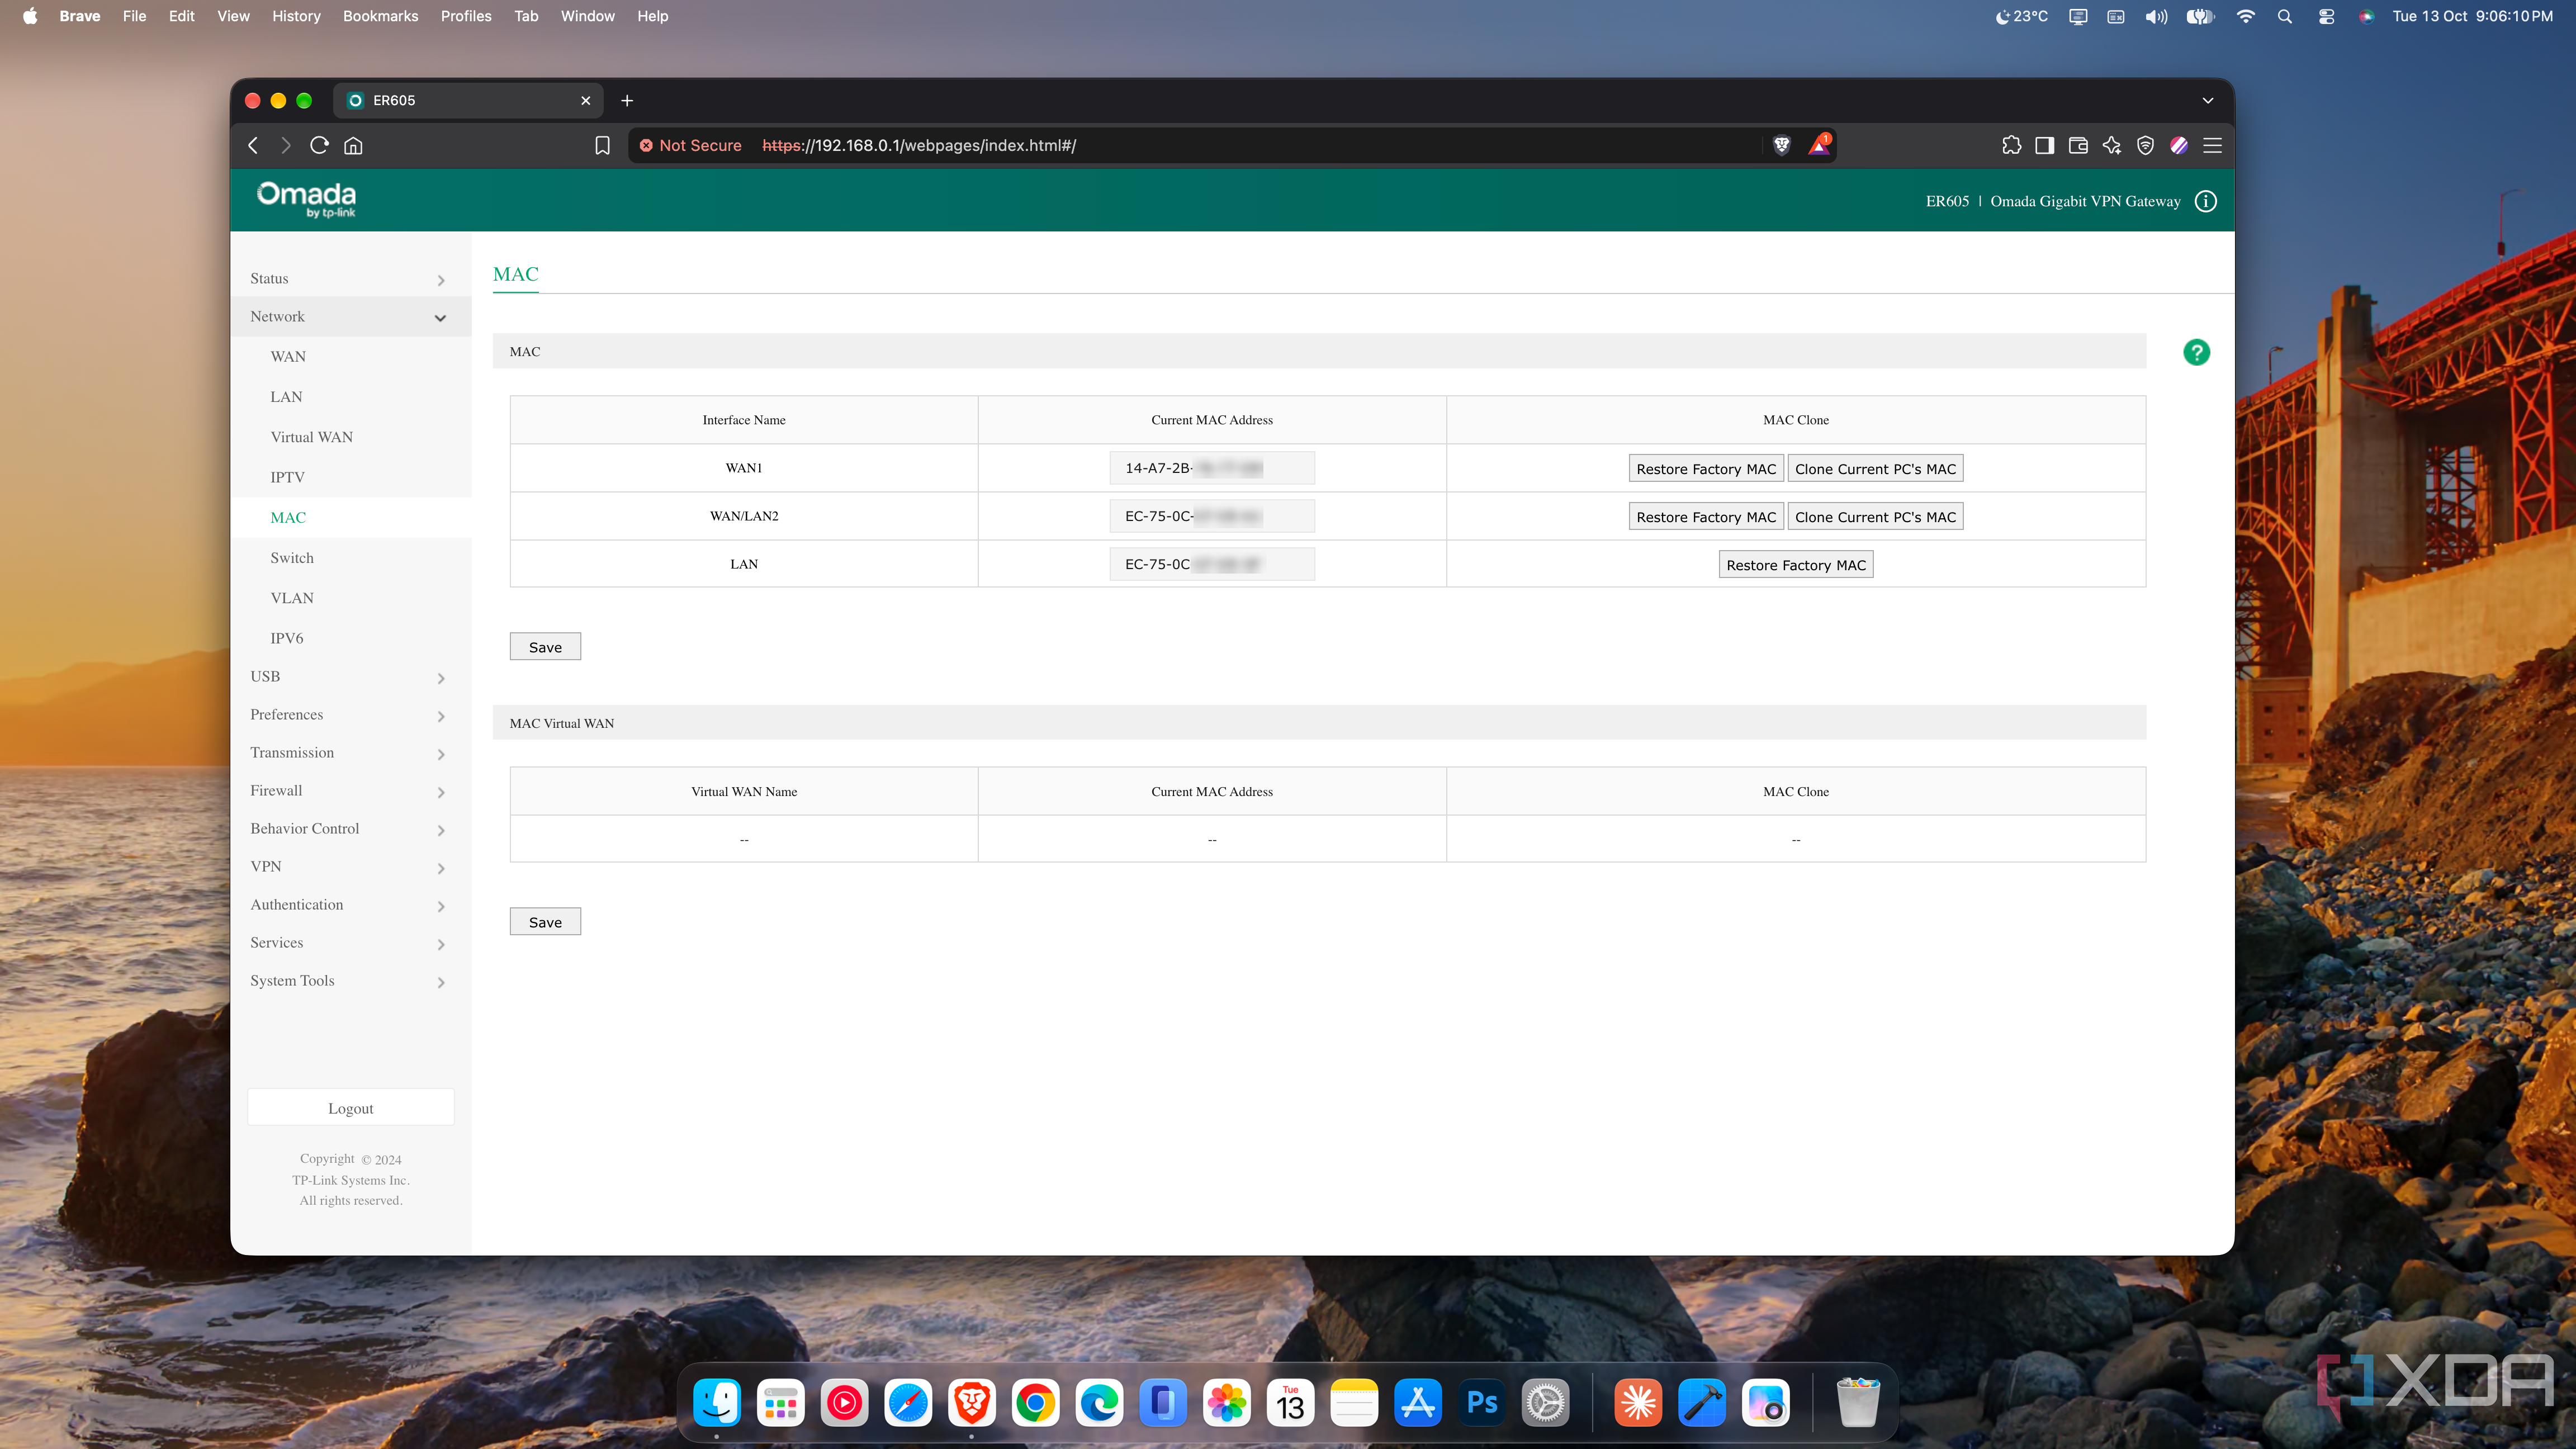Screen dimensions: 2576x1449
Task: Show the tab list dropdown chevron
Action: coord(2208,100)
